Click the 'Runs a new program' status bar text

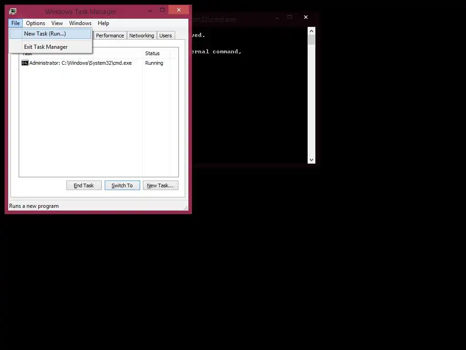tap(34, 206)
